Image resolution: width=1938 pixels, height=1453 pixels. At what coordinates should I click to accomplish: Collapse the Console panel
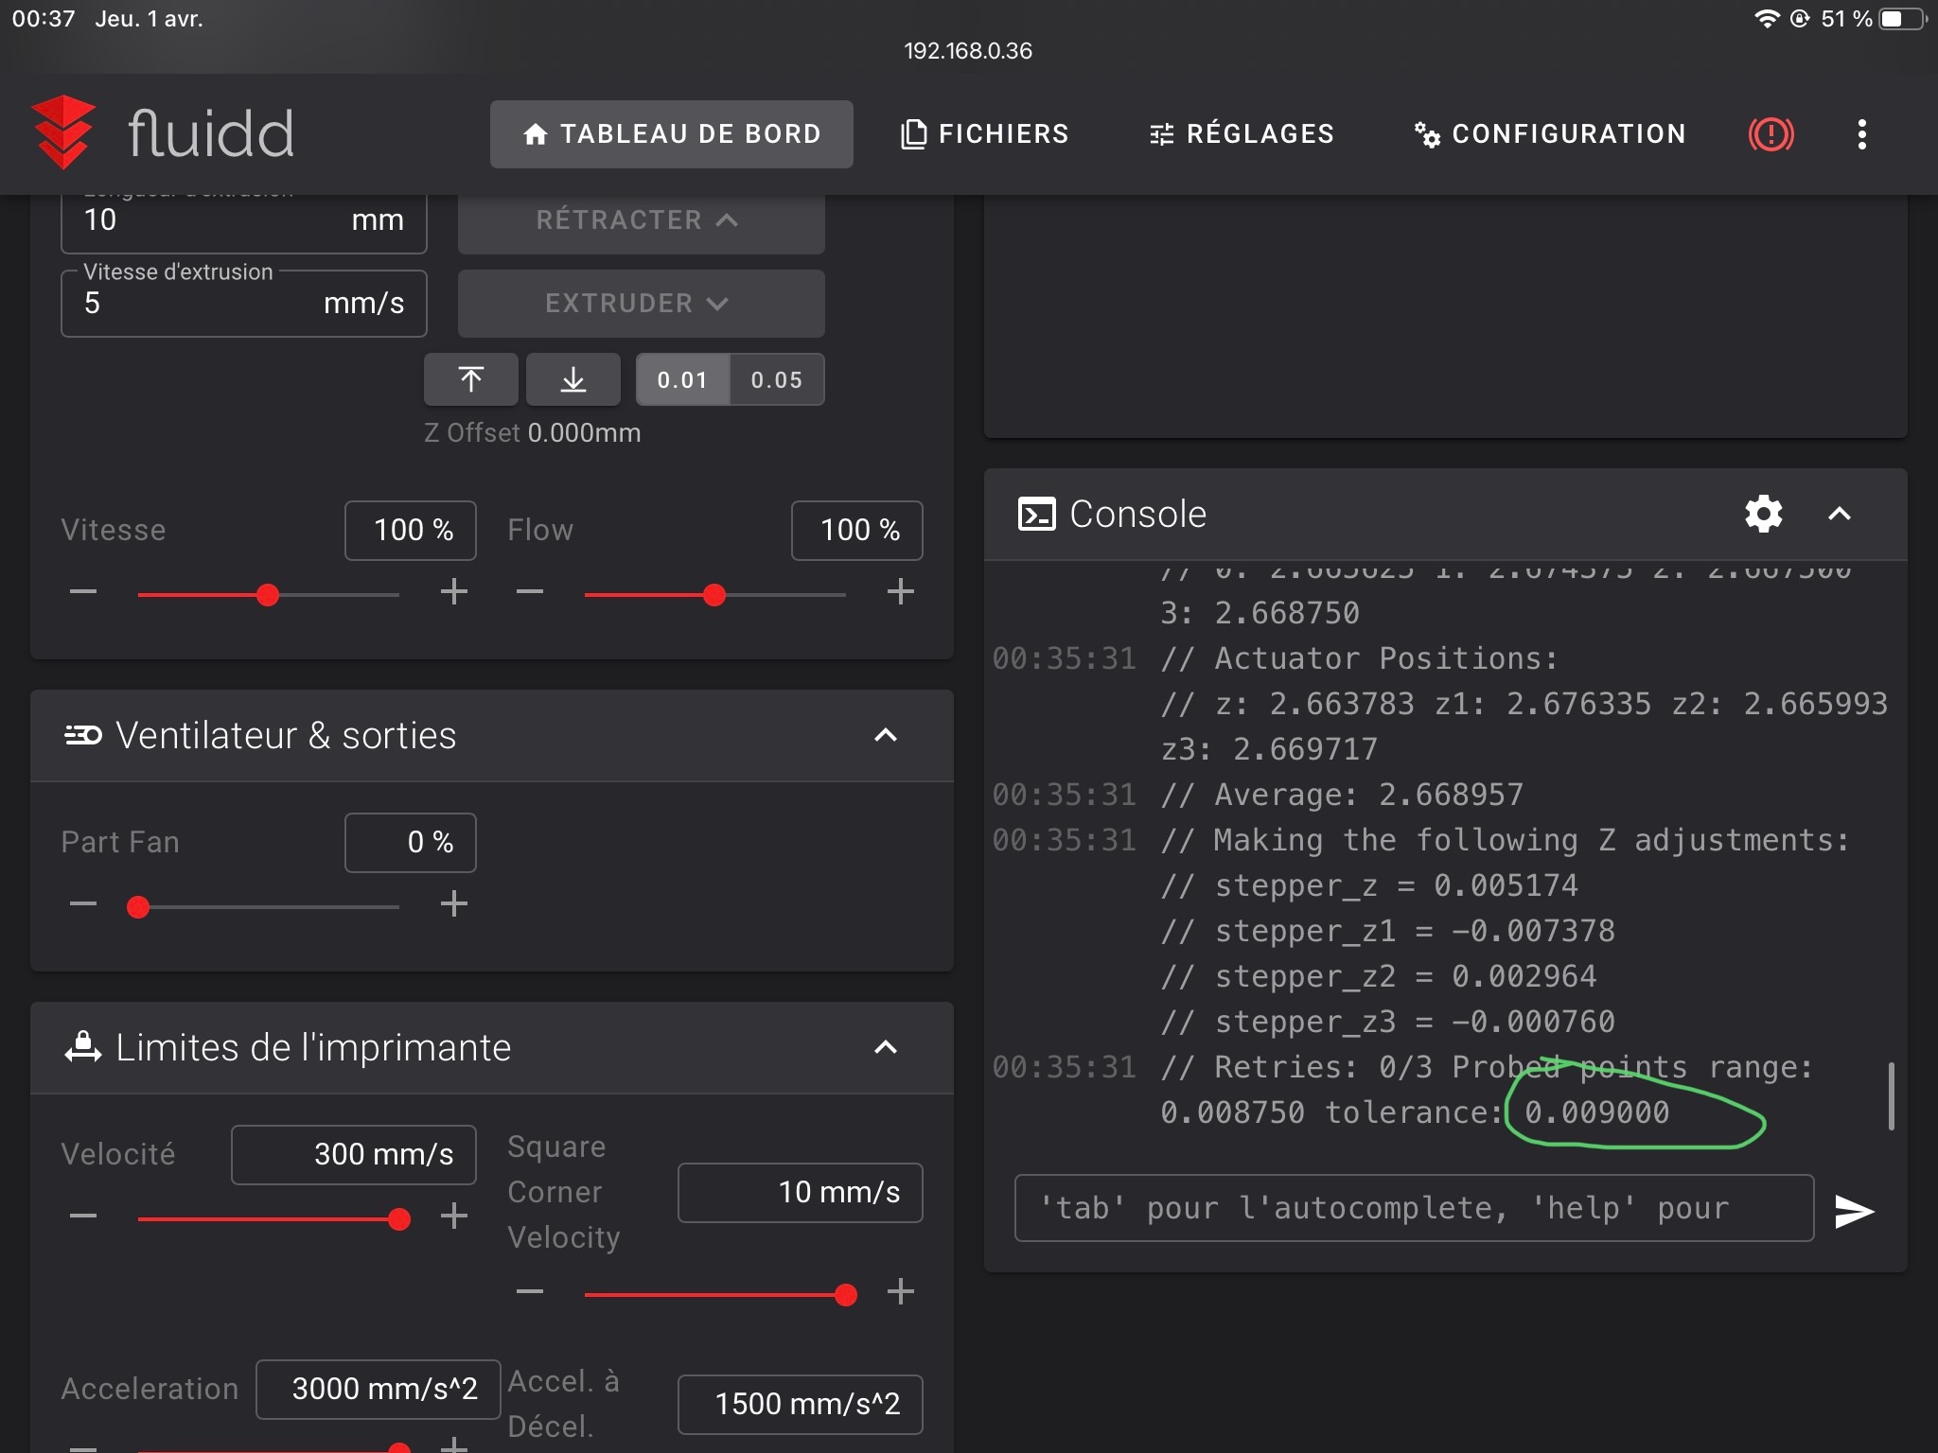tap(1839, 514)
